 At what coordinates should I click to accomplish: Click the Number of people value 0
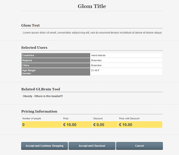click(x=42, y=125)
